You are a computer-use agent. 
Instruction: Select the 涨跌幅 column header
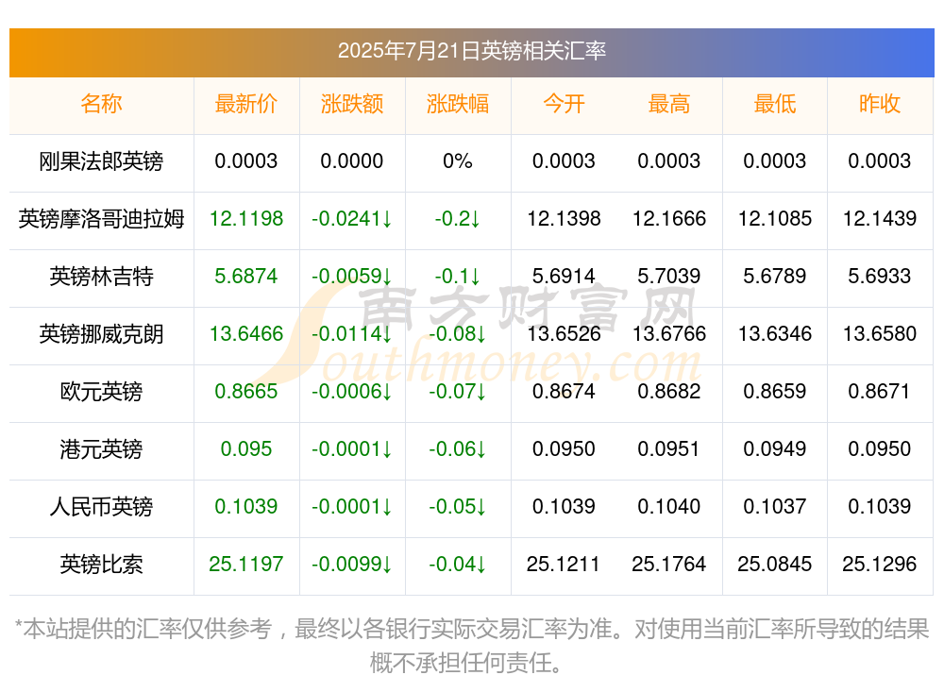click(458, 104)
